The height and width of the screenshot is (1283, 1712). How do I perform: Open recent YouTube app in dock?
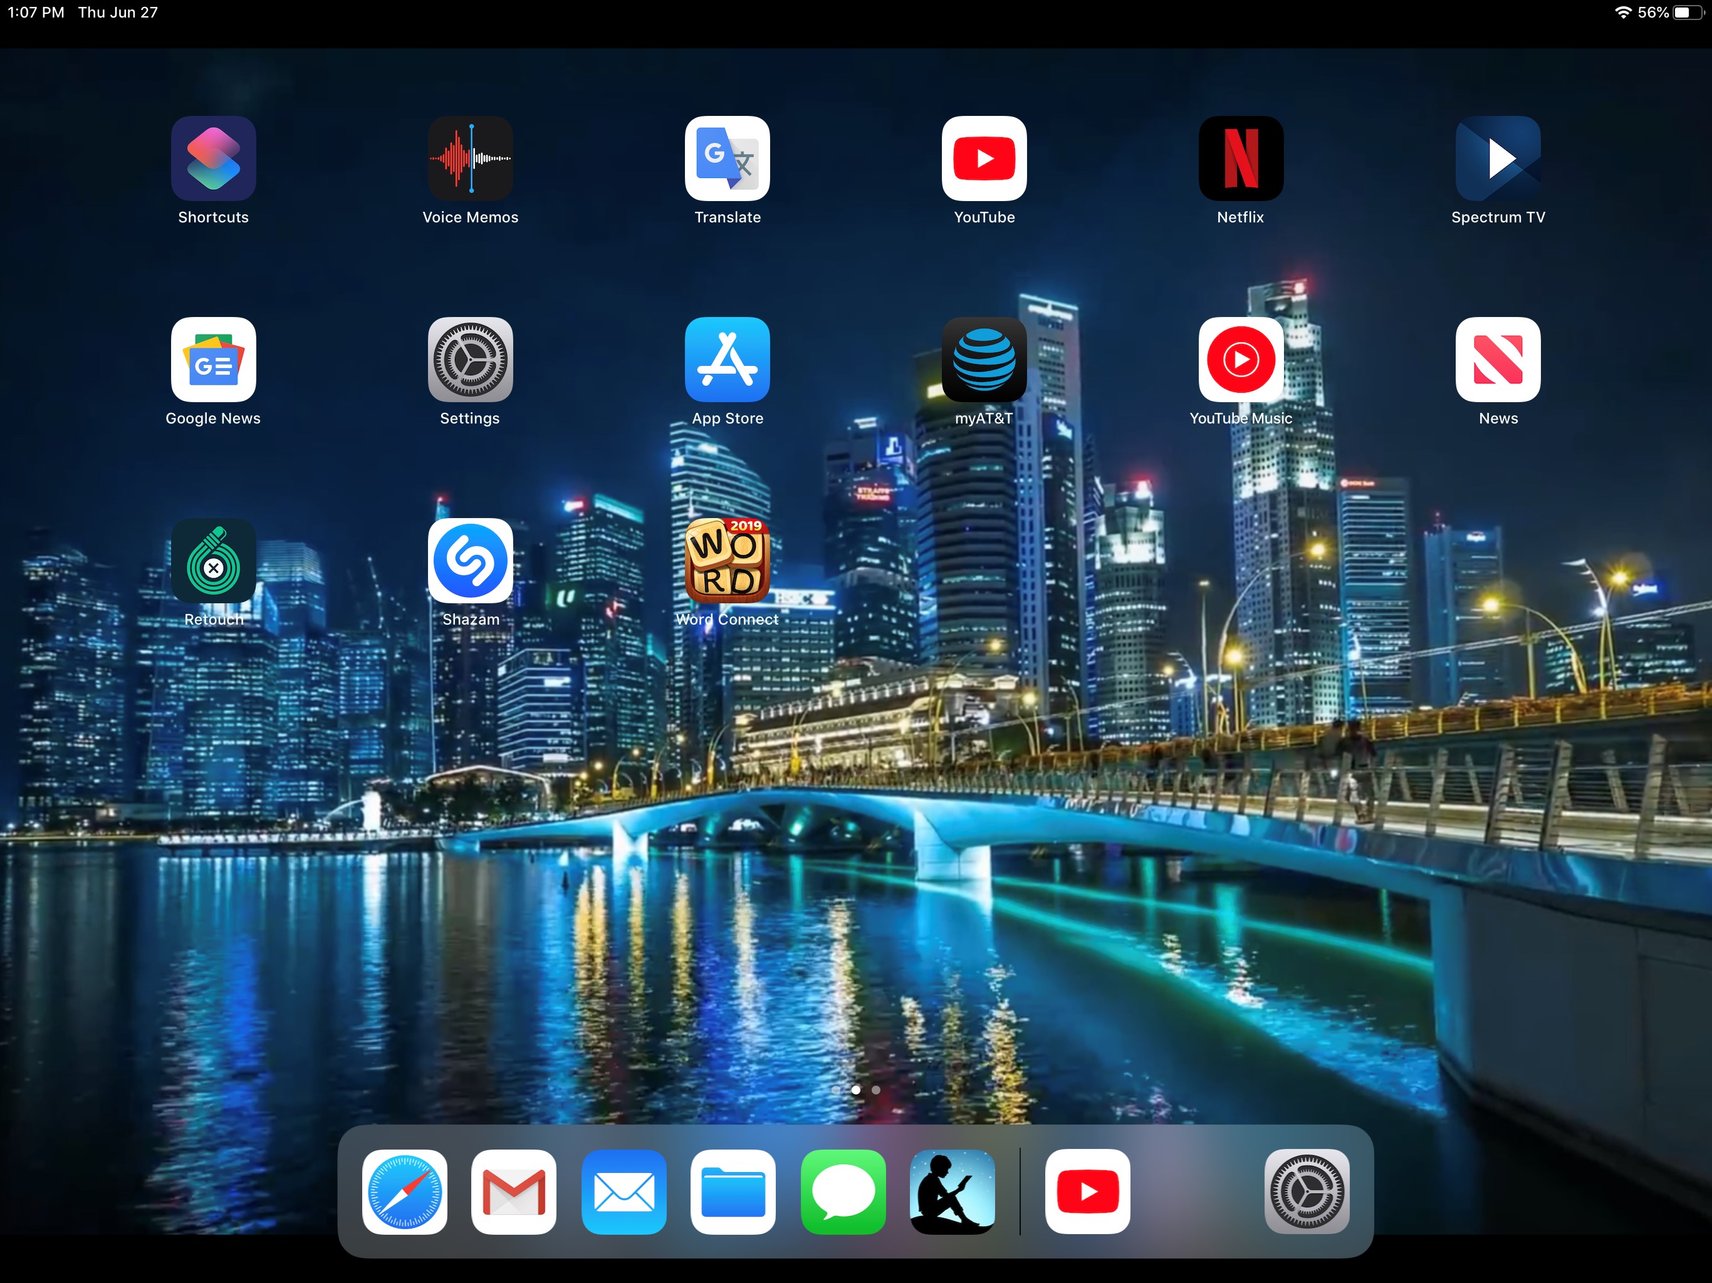pyautogui.click(x=1088, y=1192)
